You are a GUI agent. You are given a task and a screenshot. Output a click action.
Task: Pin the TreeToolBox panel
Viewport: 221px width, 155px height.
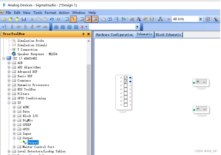point(83,34)
